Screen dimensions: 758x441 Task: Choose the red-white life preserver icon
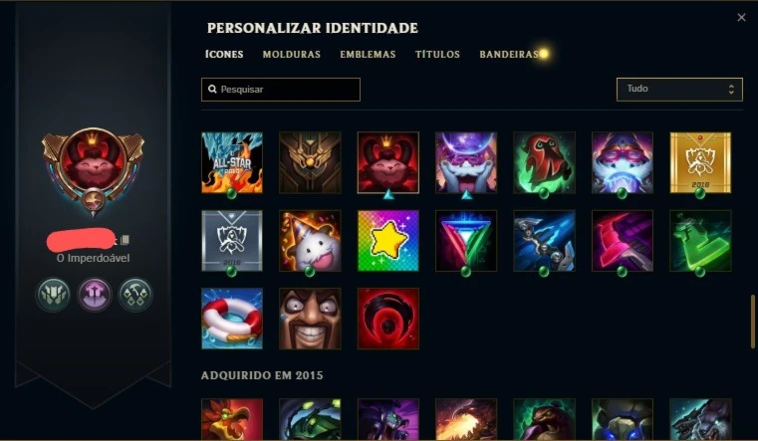tap(232, 319)
